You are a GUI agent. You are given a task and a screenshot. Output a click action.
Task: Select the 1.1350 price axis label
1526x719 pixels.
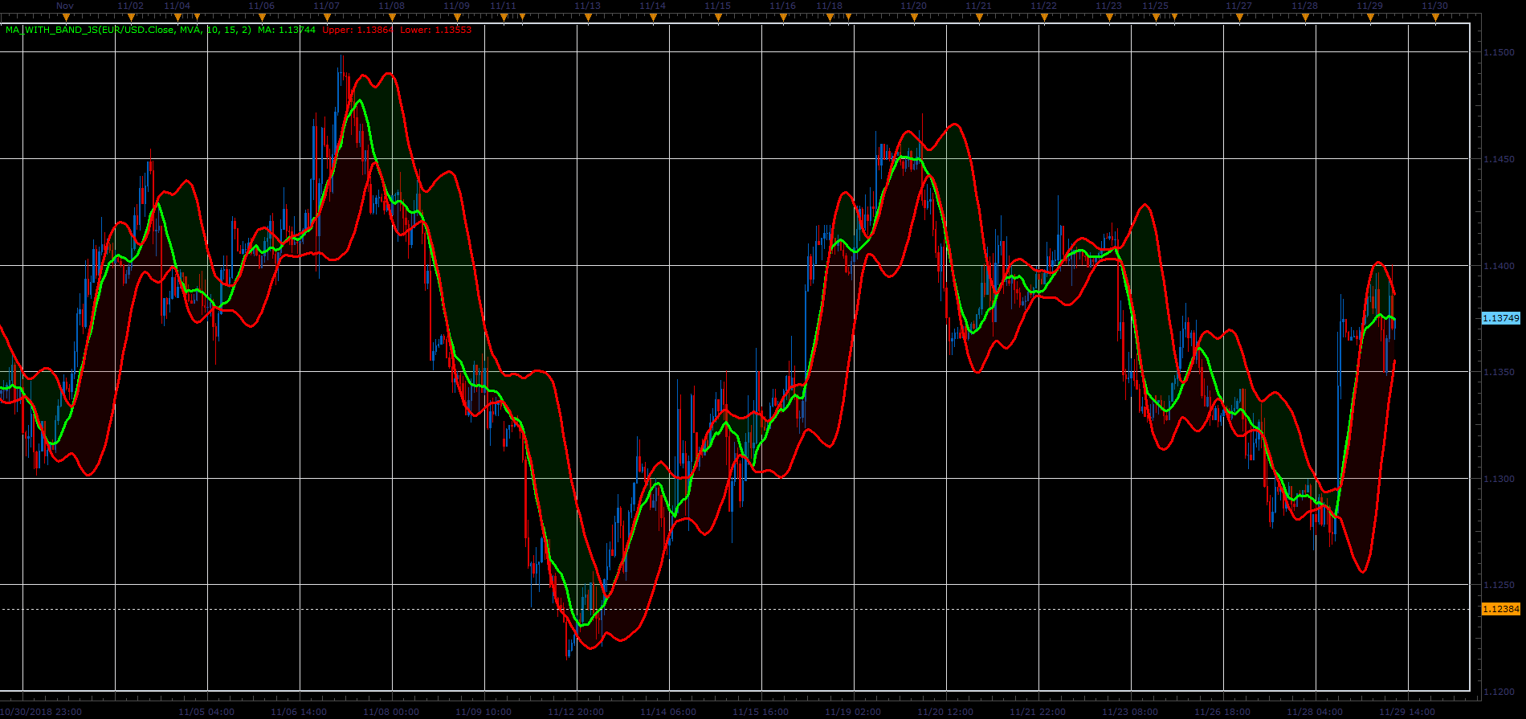pyautogui.click(x=1499, y=373)
